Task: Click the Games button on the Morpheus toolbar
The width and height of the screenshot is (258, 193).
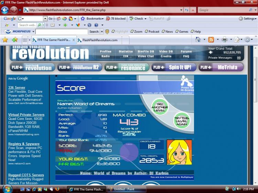Action: (182, 32)
